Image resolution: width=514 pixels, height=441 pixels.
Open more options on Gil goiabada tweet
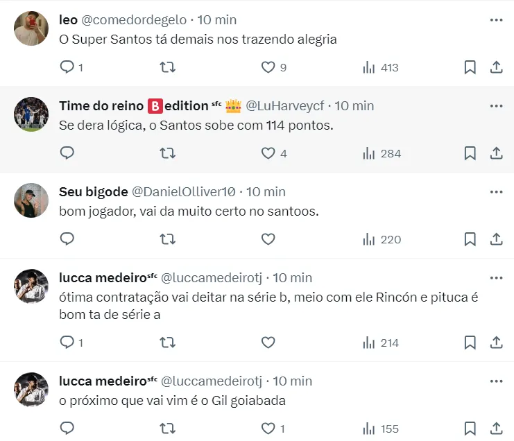(496, 381)
